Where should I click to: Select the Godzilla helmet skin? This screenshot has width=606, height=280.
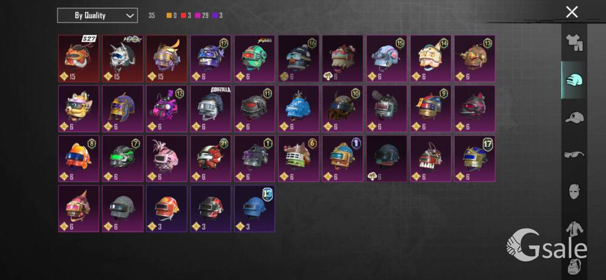[x=211, y=108]
